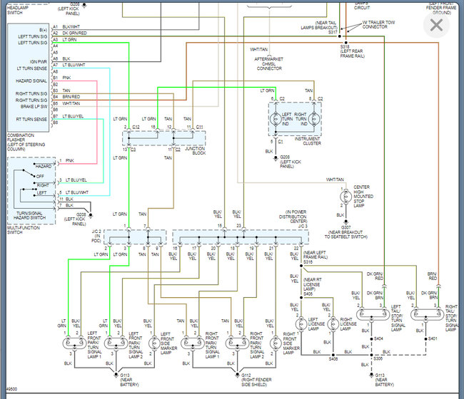The height and width of the screenshot is (399, 464).
Task: Click the HAZARD position in the switch
Action: pos(44,166)
